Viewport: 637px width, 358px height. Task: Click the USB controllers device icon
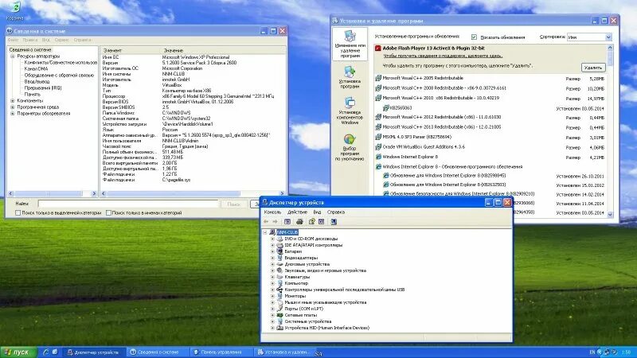pyautogui.click(x=280, y=290)
